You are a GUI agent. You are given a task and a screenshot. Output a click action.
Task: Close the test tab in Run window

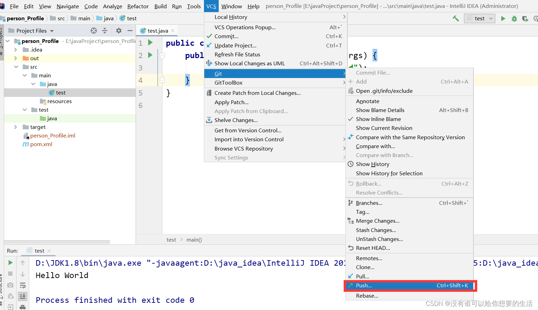point(49,251)
